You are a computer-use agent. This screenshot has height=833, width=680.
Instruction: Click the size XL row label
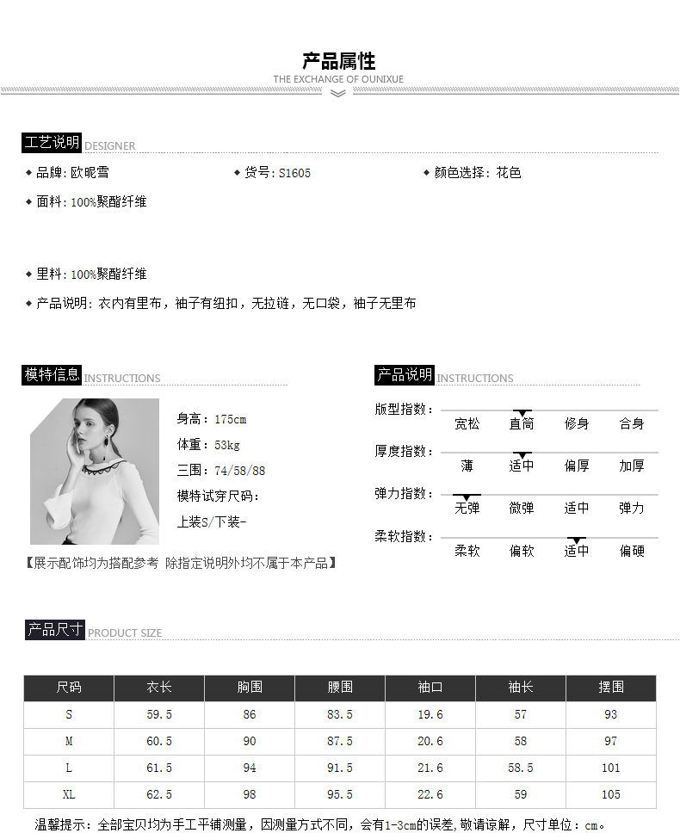(x=69, y=795)
